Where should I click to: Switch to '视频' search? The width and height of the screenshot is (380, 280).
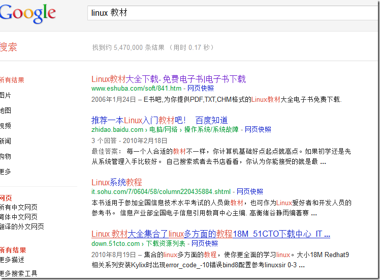tap(6, 126)
